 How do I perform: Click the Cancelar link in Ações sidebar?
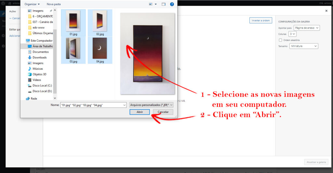point(15,18)
